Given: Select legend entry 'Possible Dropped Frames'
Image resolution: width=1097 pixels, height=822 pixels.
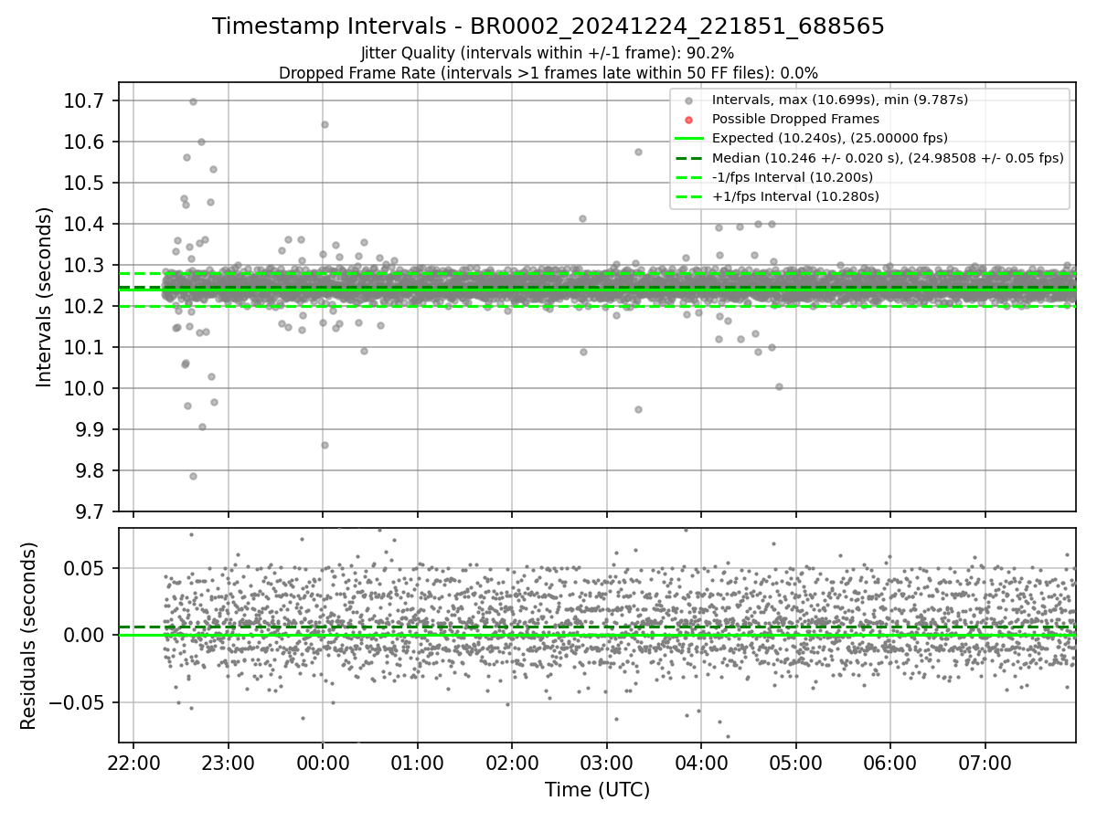Looking at the screenshot, I should click(x=795, y=119).
